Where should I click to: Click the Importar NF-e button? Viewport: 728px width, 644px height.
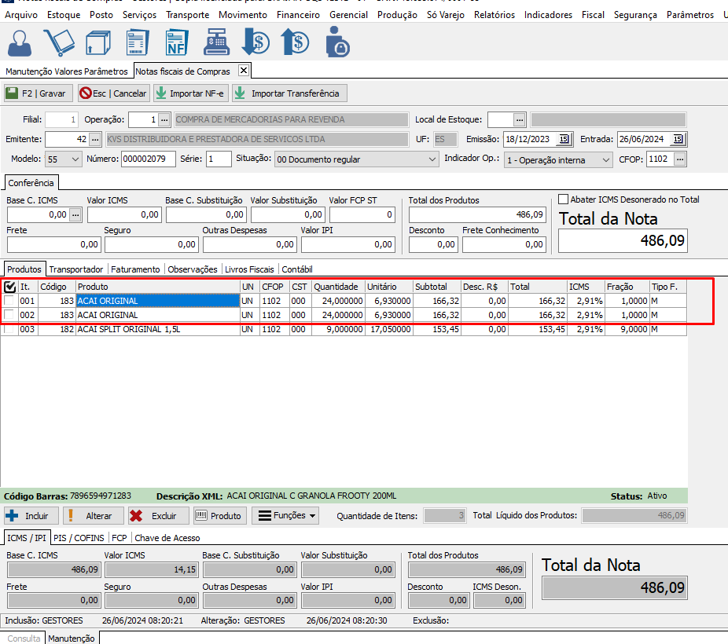point(189,93)
